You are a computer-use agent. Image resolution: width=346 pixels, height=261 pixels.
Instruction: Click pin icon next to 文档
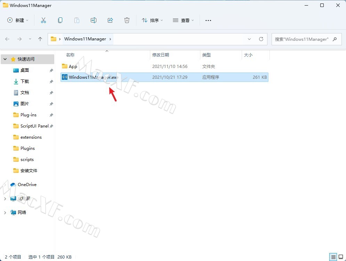click(51, 92)
